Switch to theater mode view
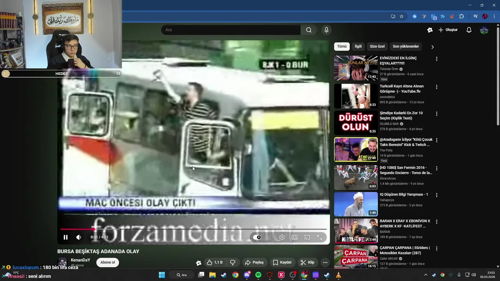 coord(295,237)
